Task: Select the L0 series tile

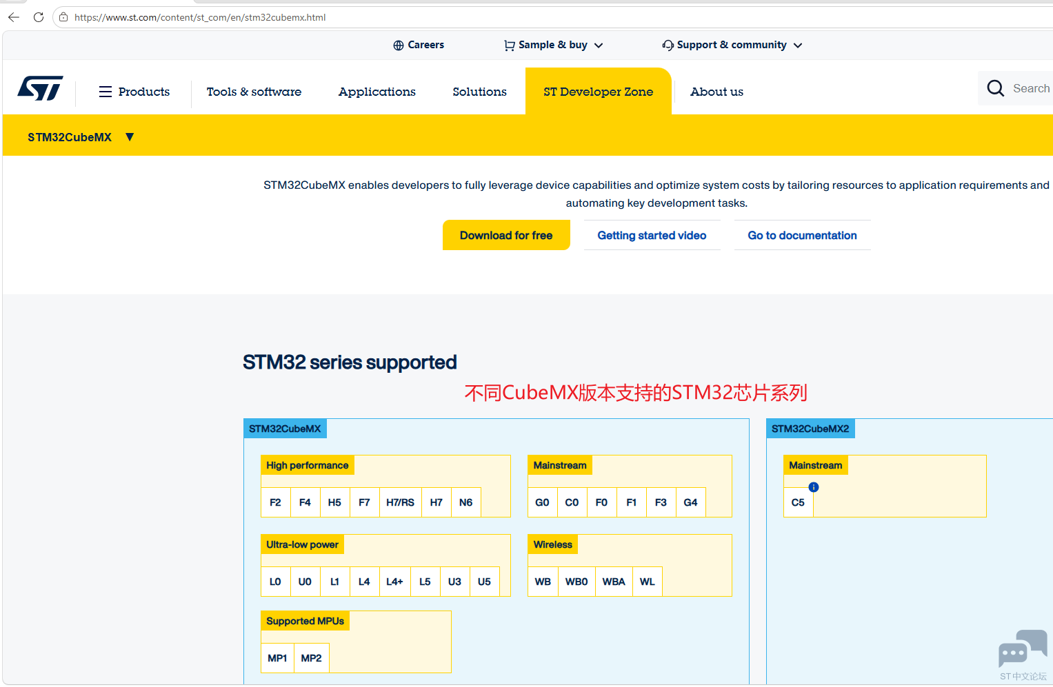Action: pyautogui.click(x=276, y=582)
